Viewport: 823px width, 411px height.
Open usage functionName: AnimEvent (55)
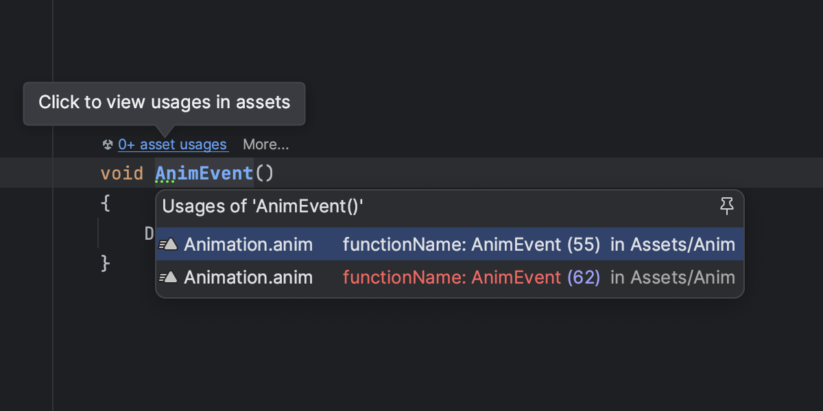coord(472,245)
